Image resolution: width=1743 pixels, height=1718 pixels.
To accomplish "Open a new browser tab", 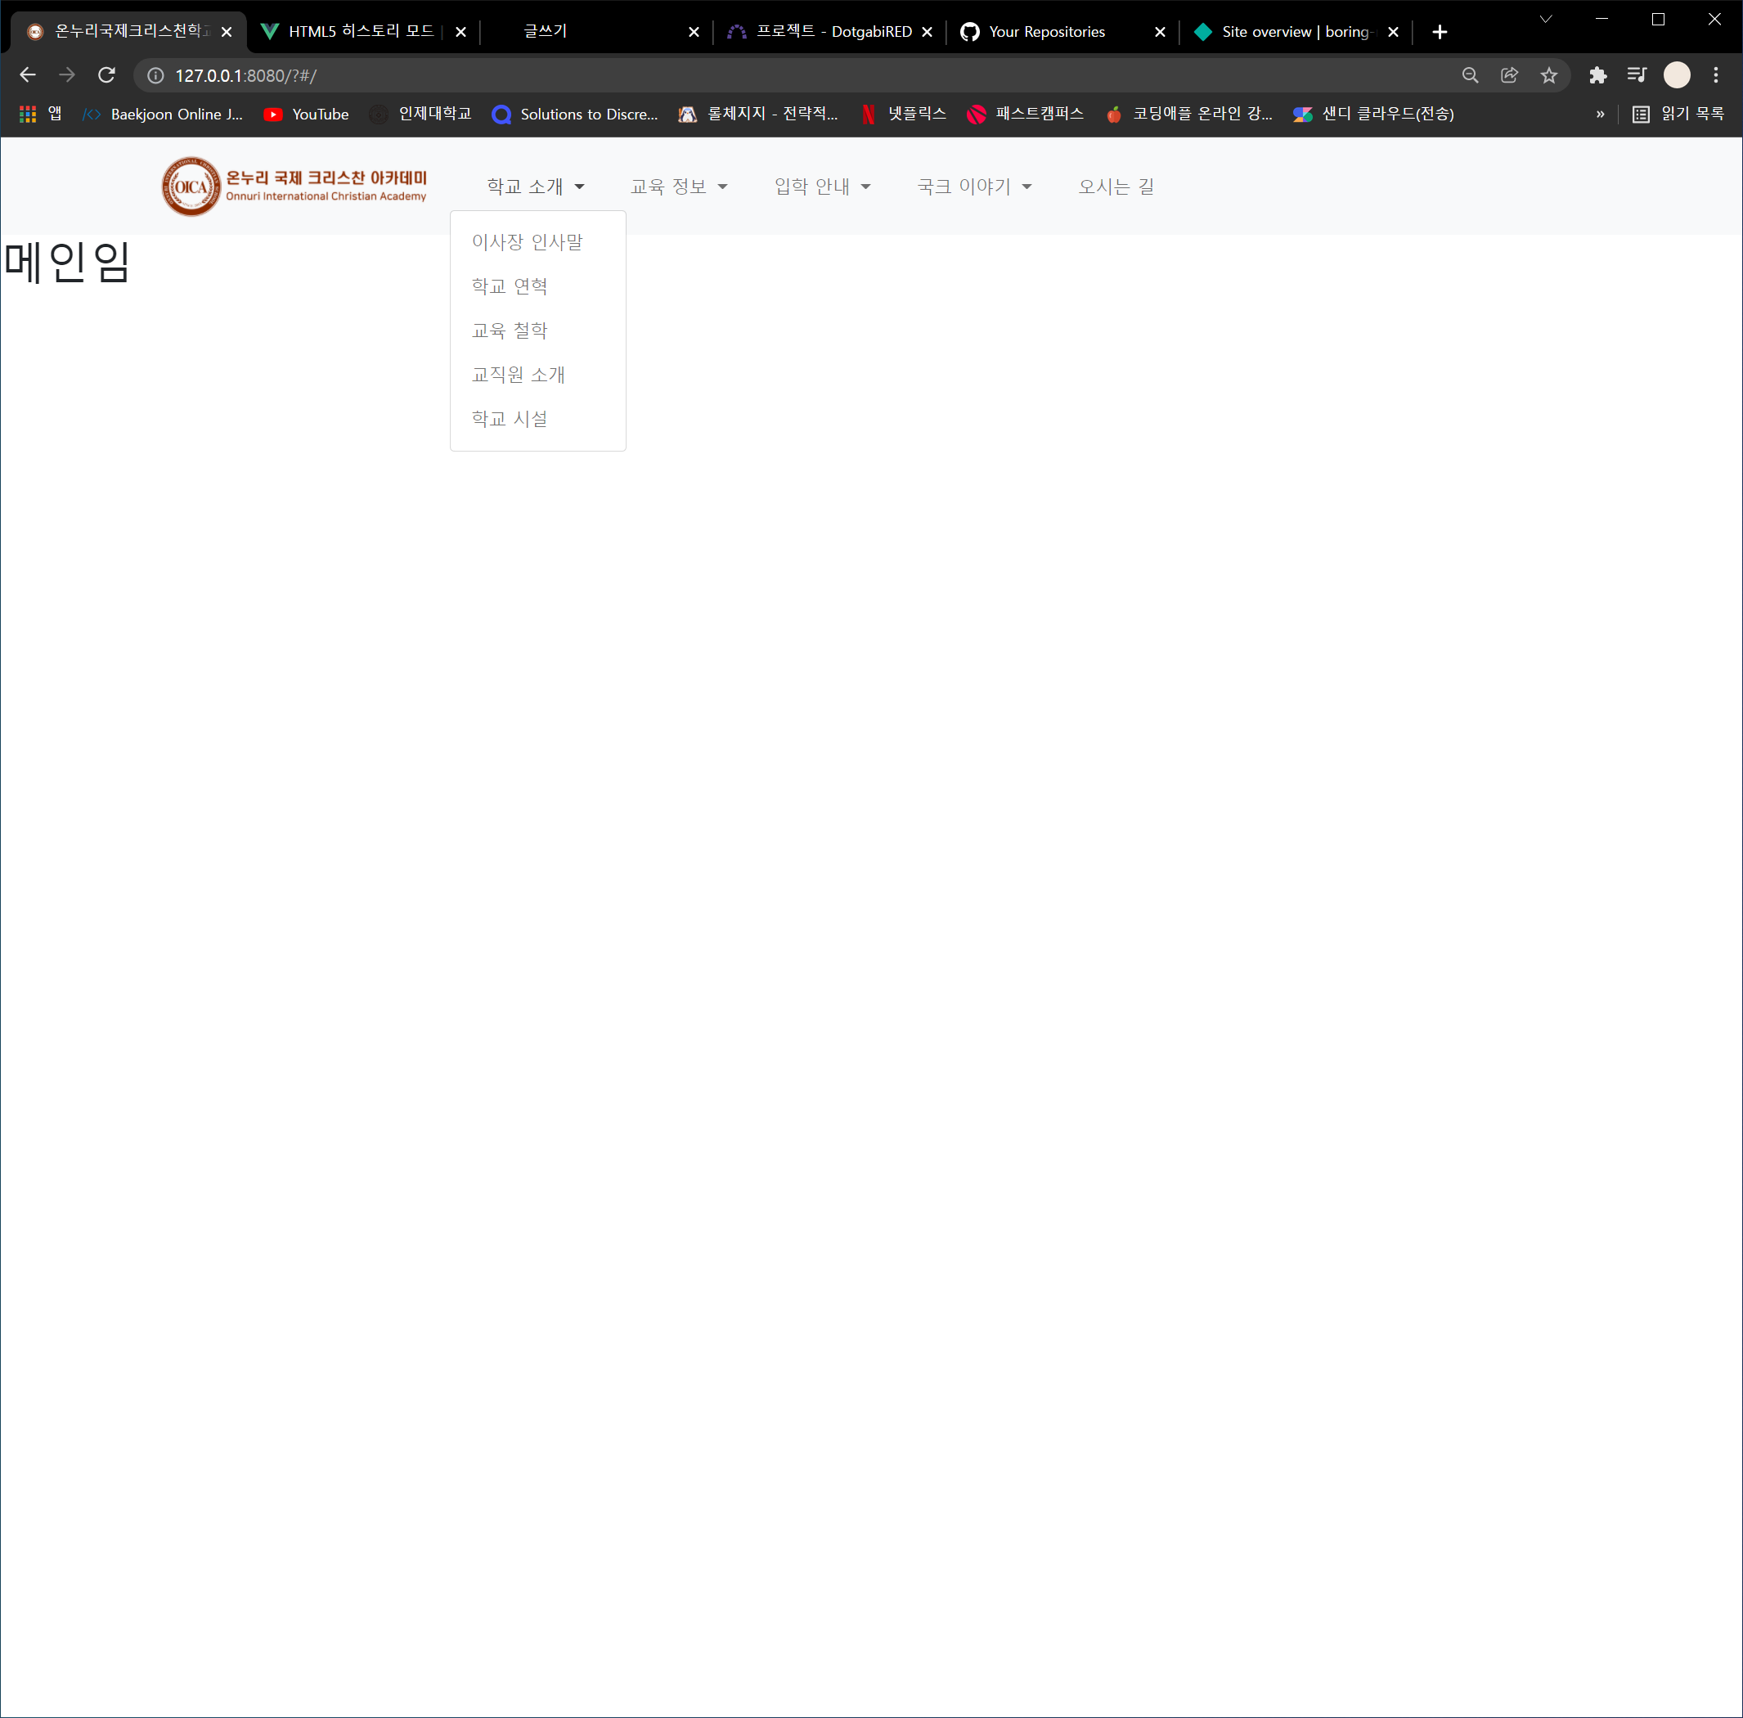I will click(x=1440, y=32).
